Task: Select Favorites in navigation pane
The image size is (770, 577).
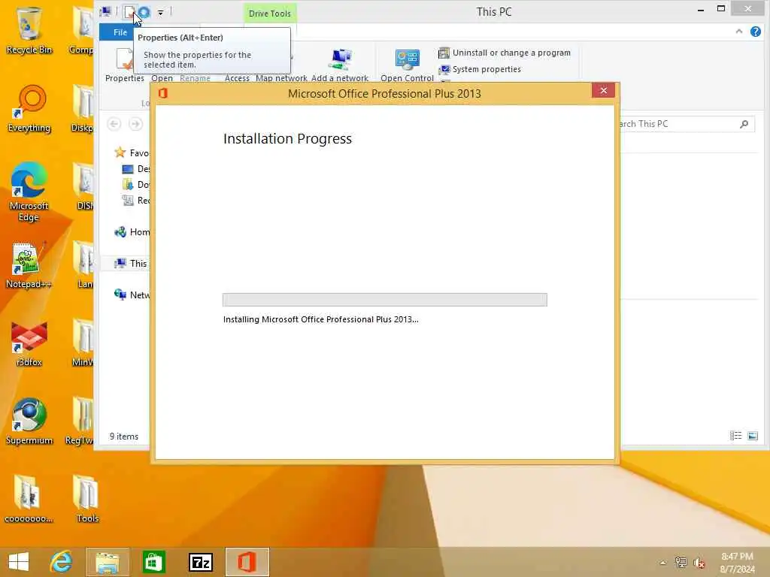Action: (132, 153)
